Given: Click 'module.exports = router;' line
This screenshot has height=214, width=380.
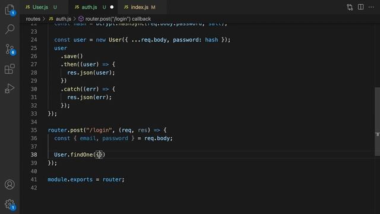Looking at the screenshot, I should [86, 180].
